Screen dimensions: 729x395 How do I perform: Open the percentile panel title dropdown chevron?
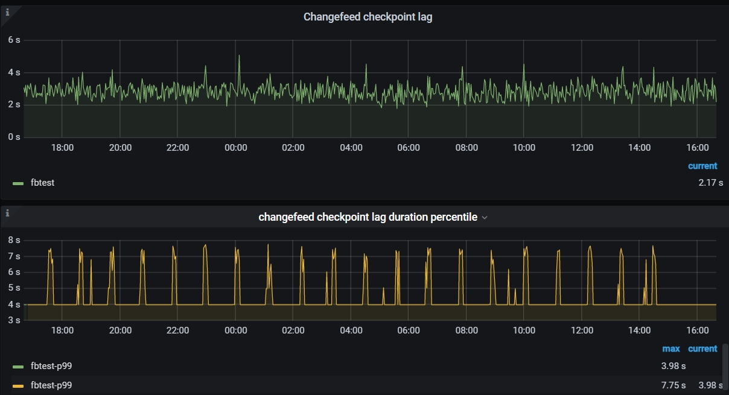pos(483,217)
